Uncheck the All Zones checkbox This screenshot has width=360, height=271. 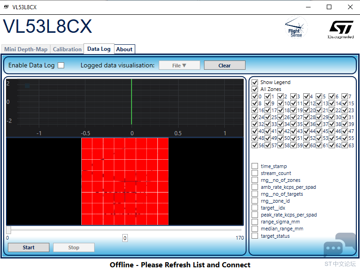255,89
